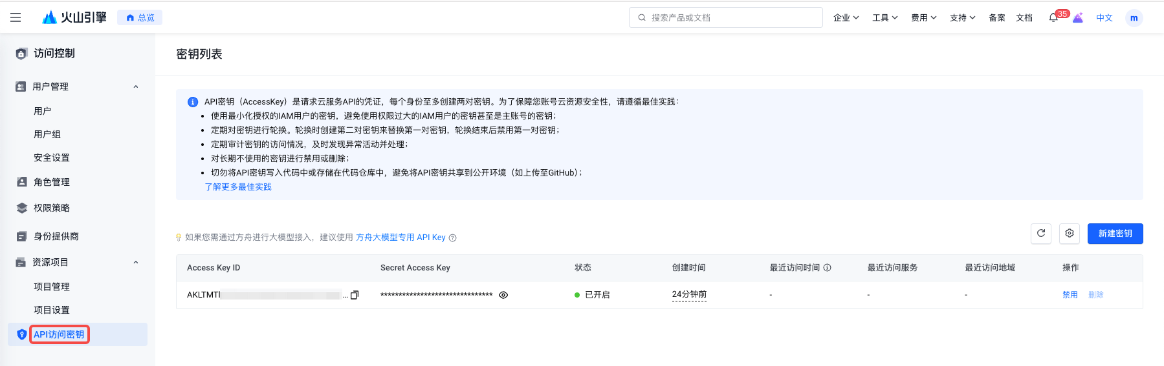Open the 工具 dropdown menu
This screenshot has height=366, width=1164.
[884, 17]
